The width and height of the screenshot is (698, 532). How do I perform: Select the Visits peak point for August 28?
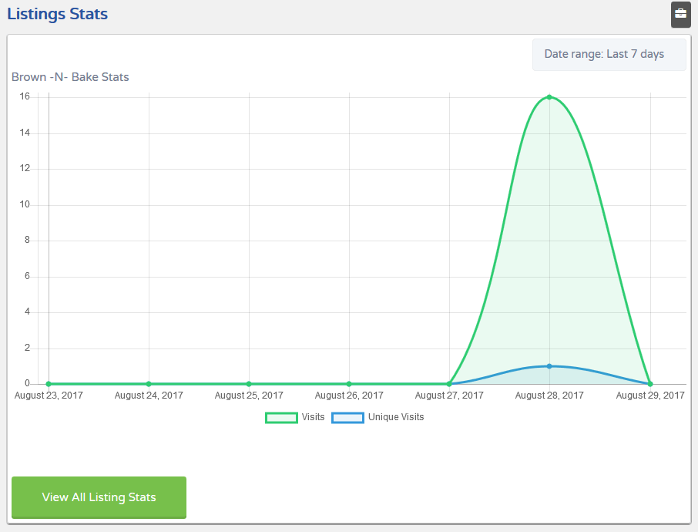click(x=549, y=97)
